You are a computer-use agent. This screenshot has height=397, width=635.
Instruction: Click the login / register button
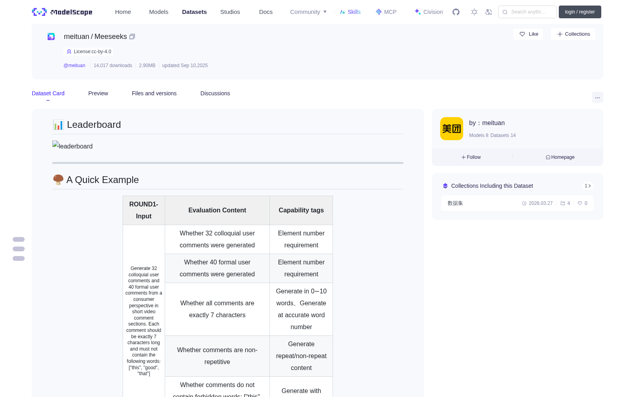coord(580,12)
